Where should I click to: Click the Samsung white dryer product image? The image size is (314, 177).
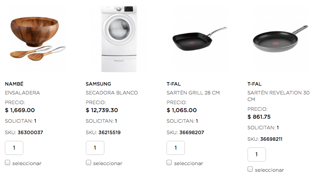pos(118,38)
